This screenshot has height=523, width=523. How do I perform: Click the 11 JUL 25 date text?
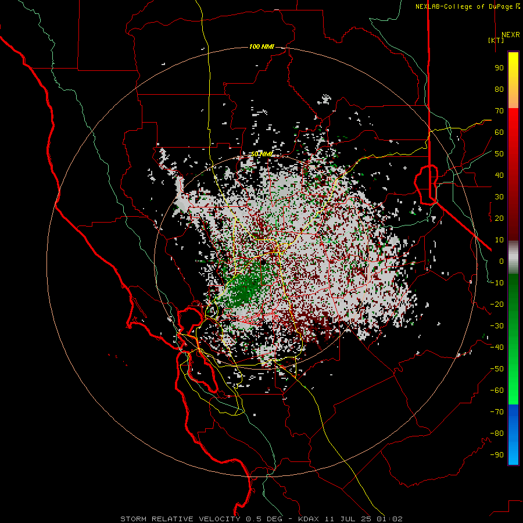tap(348, 519)
